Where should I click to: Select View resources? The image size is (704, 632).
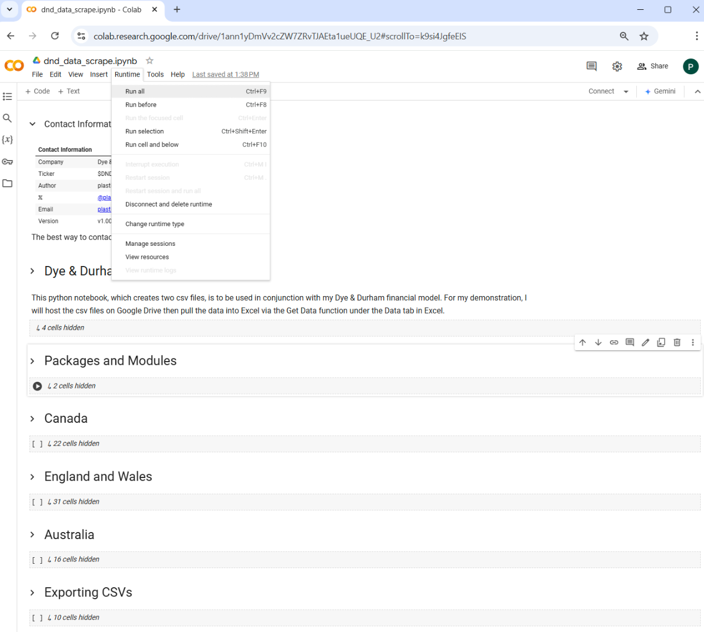(191, 257)
